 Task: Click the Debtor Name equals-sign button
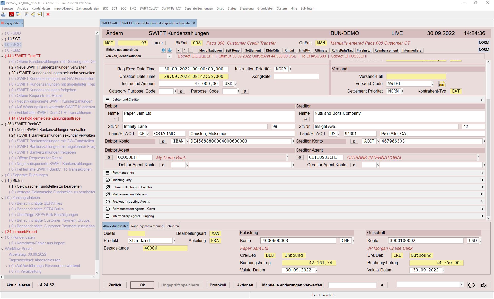pos(114,119)
